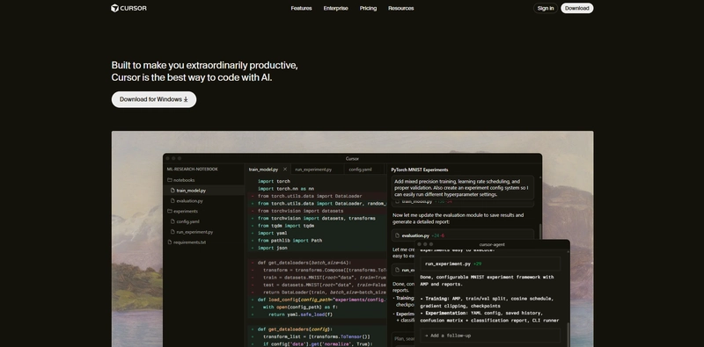Click the cursor-agent window scrollbar
704x347 pixels.
tap(568, 335)
